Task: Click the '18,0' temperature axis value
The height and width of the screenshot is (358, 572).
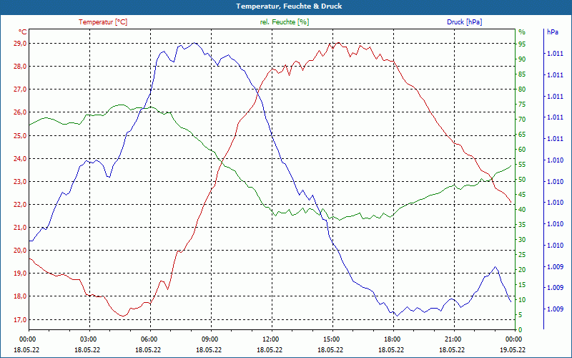Action: 20,296
